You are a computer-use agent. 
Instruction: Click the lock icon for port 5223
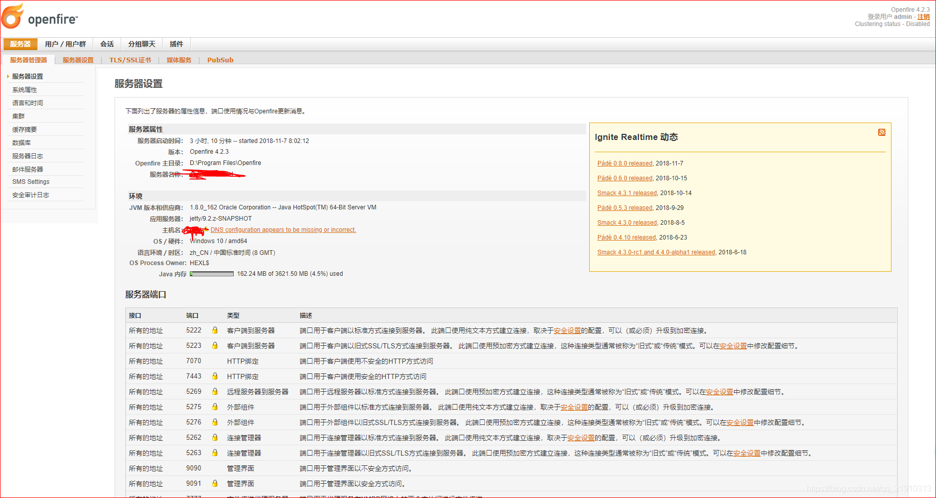click(215, 346)
